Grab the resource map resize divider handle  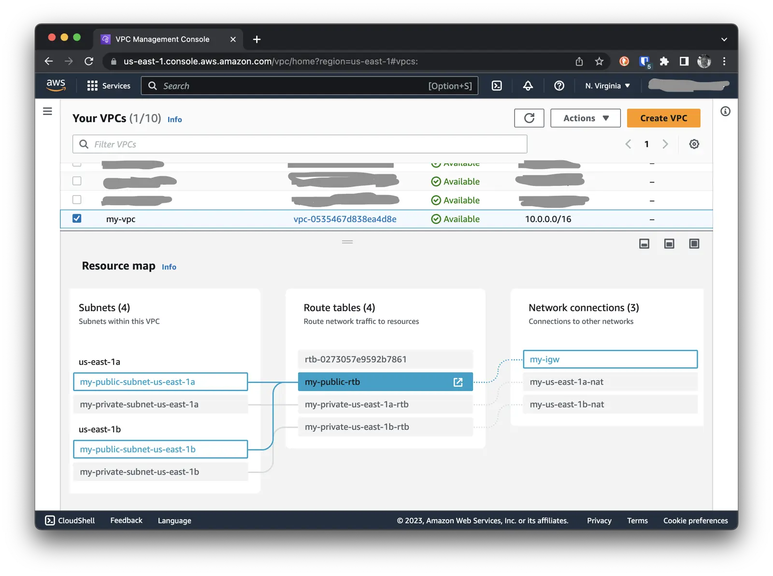(x=347, y=241)
